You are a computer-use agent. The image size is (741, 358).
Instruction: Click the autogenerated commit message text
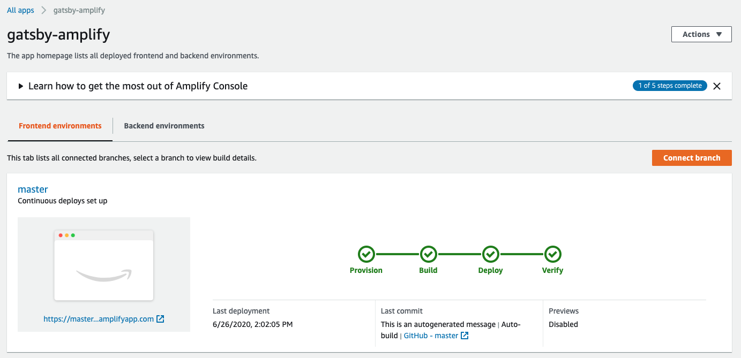[x=438, y=324]
